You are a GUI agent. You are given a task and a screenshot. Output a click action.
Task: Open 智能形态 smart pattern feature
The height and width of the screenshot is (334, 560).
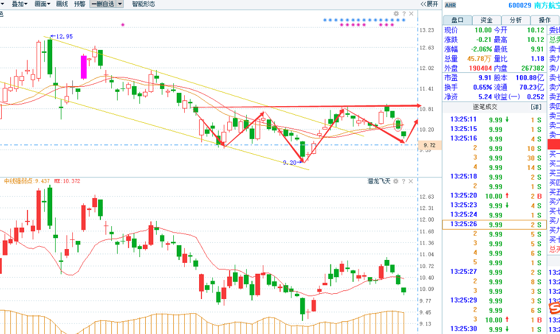click(x=143, y=4)
